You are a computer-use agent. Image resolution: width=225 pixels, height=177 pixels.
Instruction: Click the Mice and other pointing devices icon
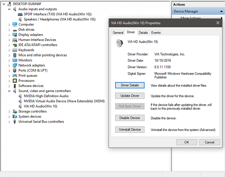click(15, 55)
